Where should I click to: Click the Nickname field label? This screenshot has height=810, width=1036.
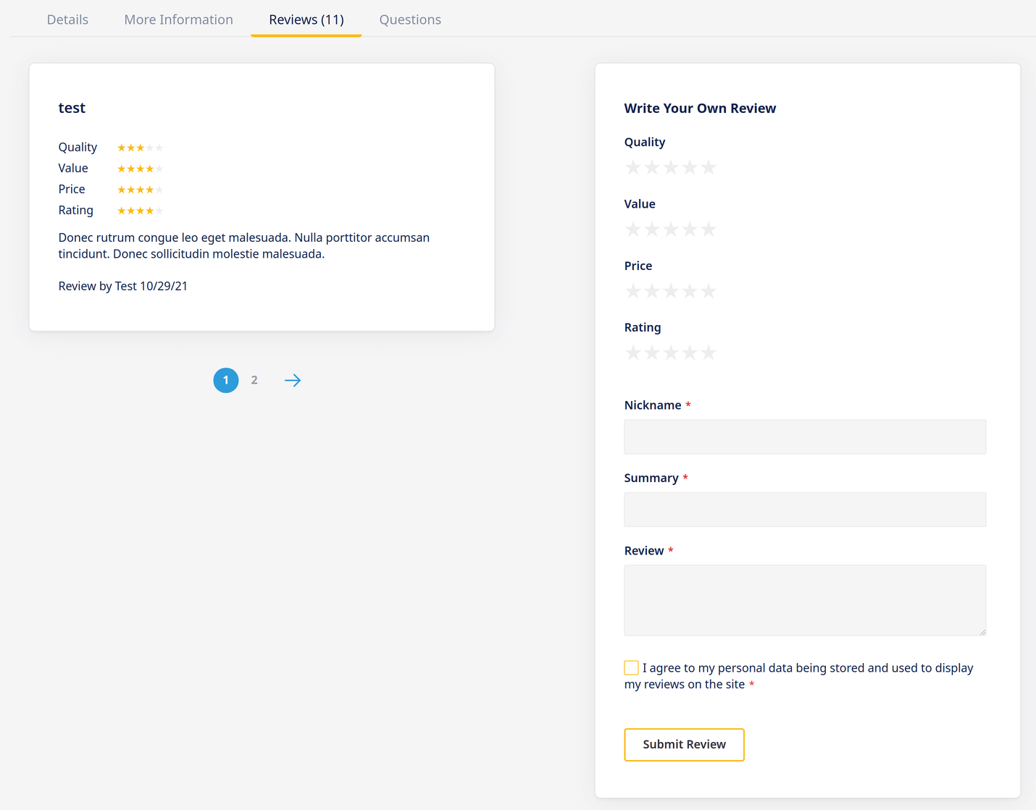pyautogui.click(x=653, y=405)
